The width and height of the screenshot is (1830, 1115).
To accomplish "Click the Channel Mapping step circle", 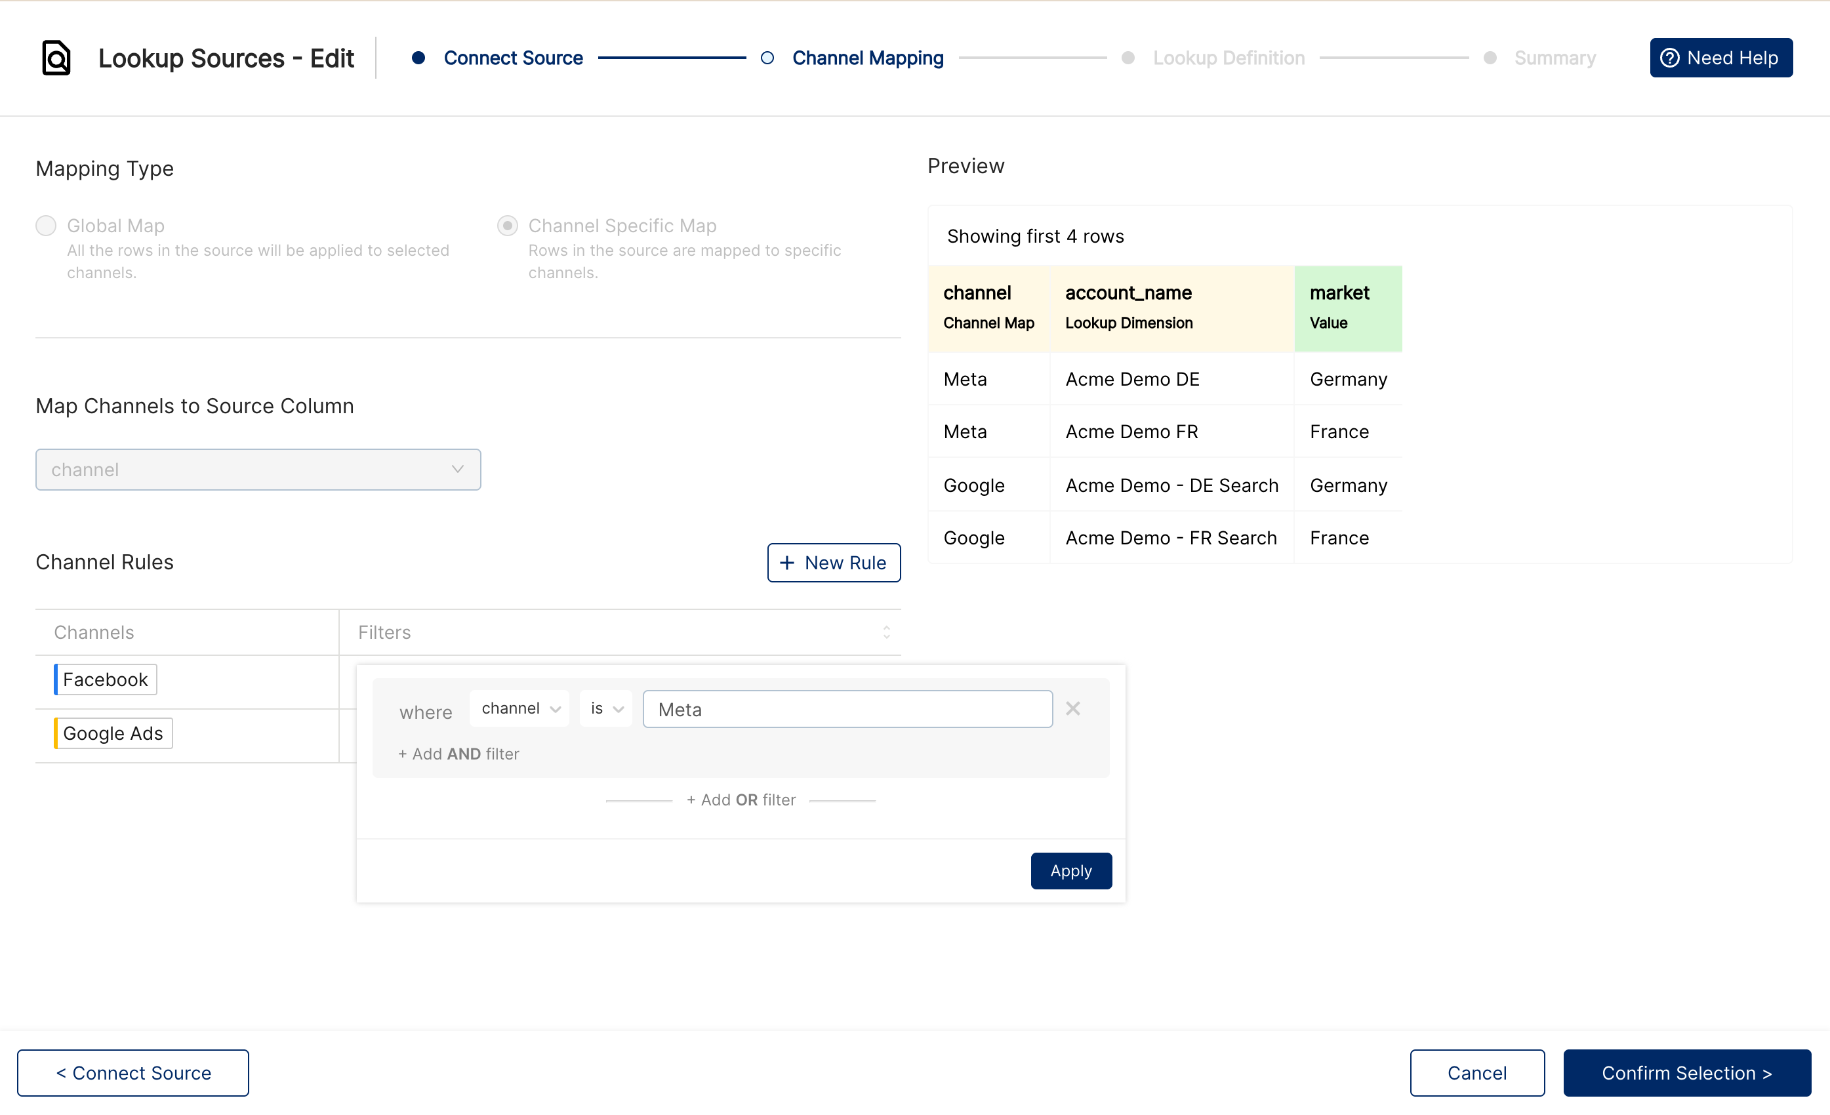I will click(x=767, y=58).
